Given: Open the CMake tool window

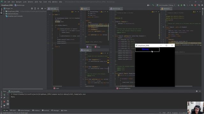Looking at the screenshot, I should 64,111.
